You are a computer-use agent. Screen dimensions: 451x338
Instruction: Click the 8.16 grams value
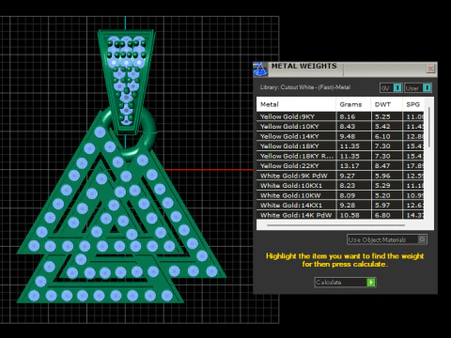[348, 116]
